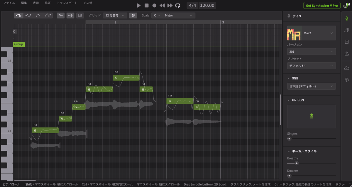Select the freehand pitch pencil tool

(48, 15)
